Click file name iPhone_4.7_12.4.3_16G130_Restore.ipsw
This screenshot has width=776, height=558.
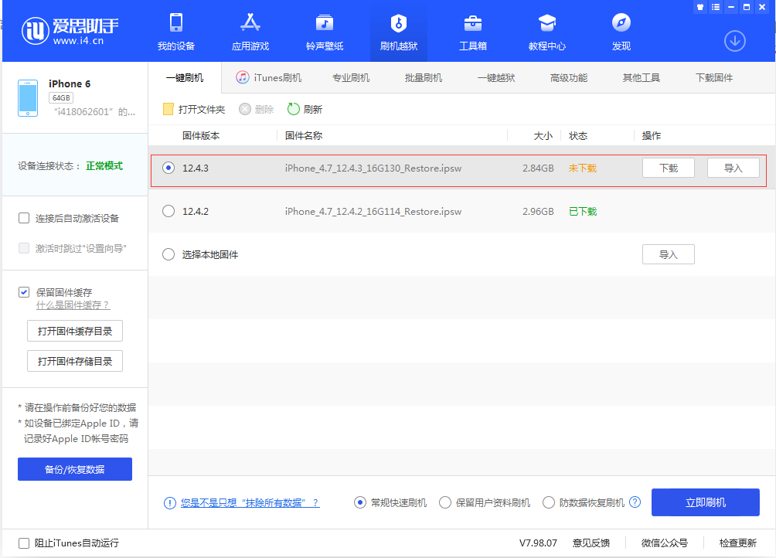coord(373,168)
